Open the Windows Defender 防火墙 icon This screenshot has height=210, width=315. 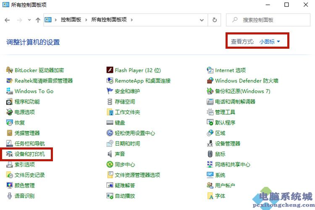210,81
